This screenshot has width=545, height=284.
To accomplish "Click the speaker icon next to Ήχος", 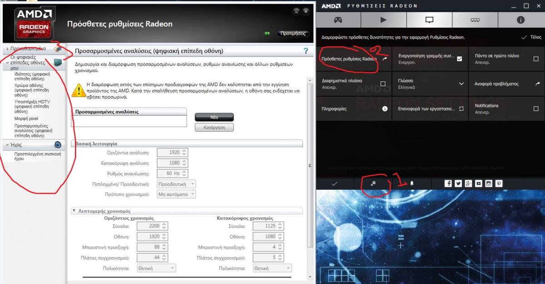I will [x=58, y=145].
